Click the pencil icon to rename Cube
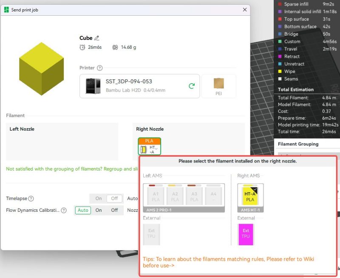Image resolution: width=340 pixels, height=278 pixels. [x=96, y=38]
